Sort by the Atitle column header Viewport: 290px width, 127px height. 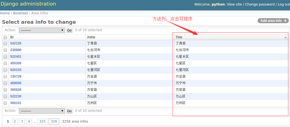(x=91, y=37)
